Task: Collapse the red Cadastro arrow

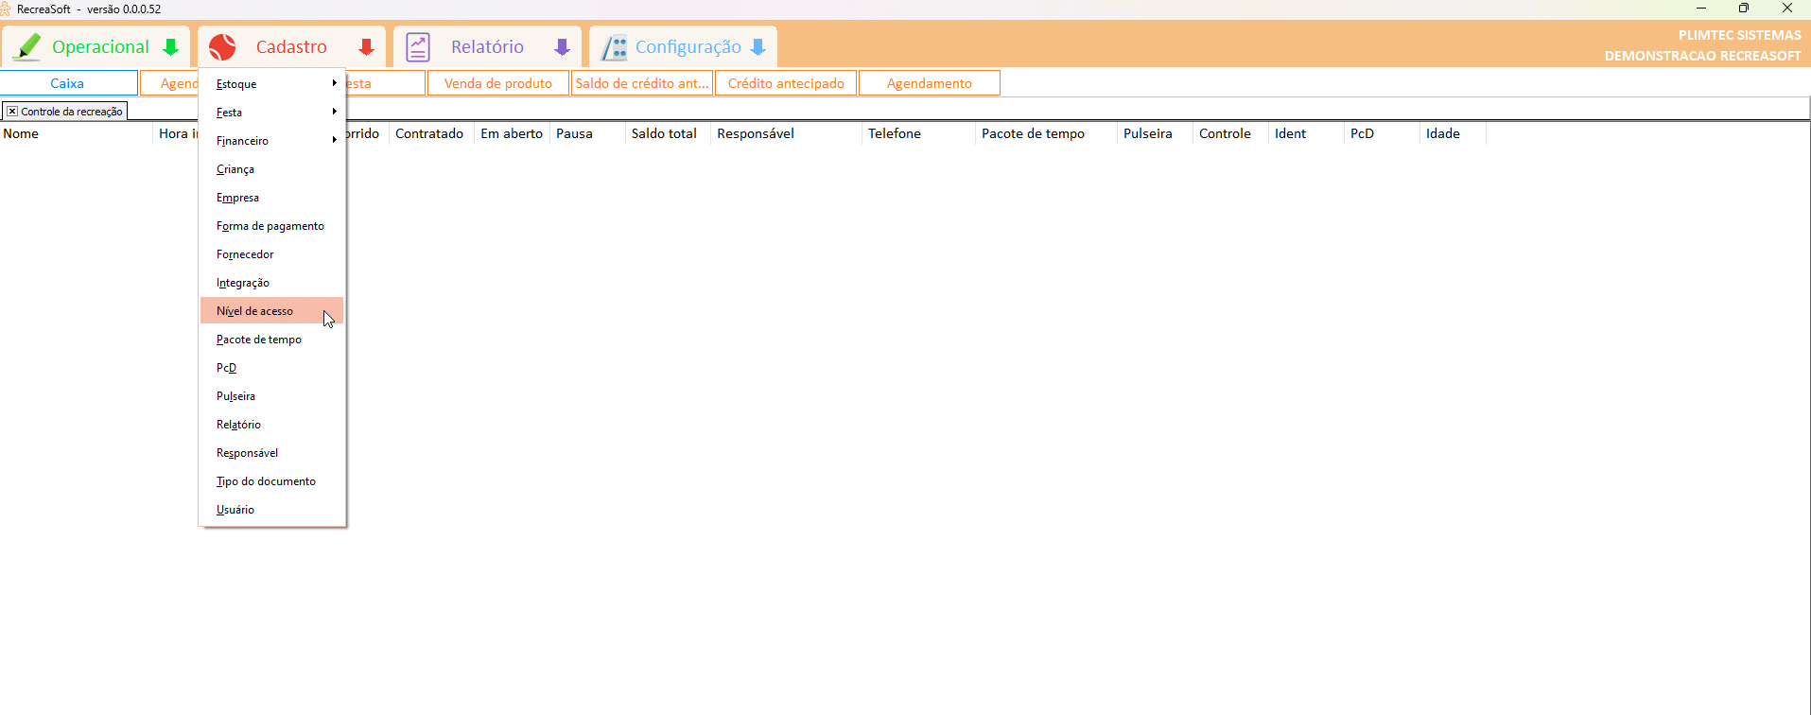Action: (367, 47)
